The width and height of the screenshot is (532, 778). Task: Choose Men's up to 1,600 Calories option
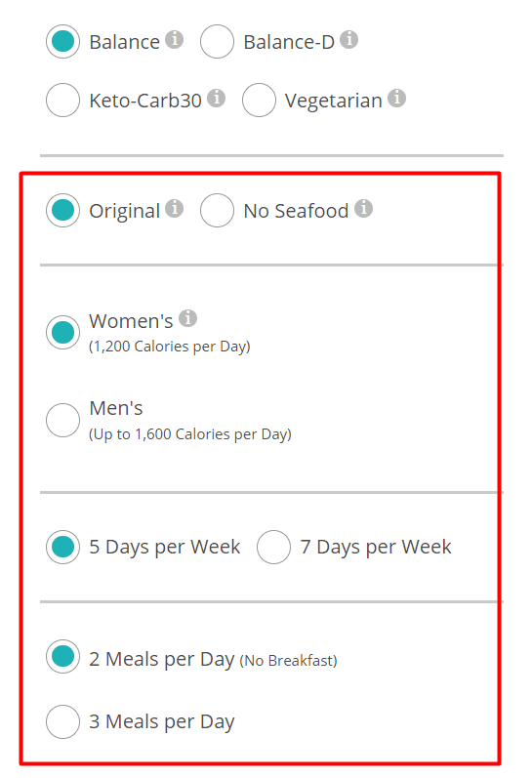62,421
